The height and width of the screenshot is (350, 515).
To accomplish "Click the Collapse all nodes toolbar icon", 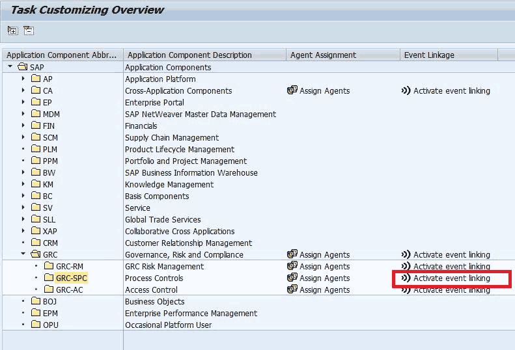I will (x=28, y=31).
